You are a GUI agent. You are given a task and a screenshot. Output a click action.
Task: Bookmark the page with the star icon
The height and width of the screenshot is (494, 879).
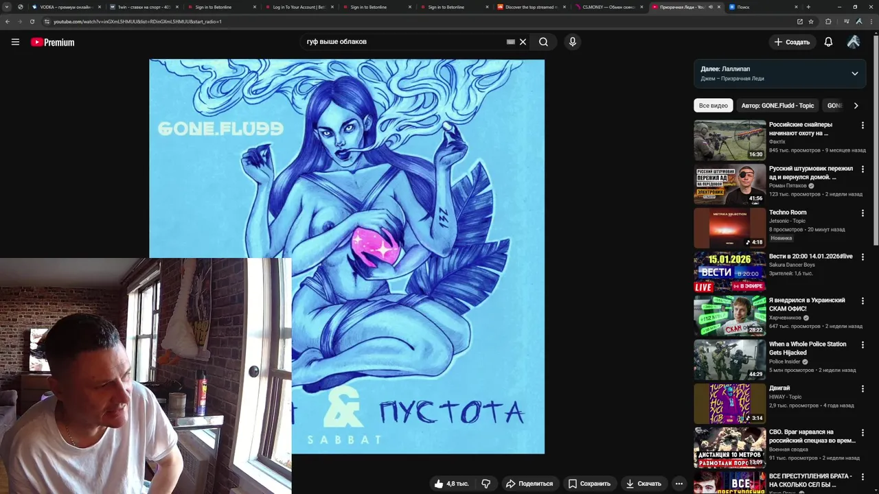(811, 21)
